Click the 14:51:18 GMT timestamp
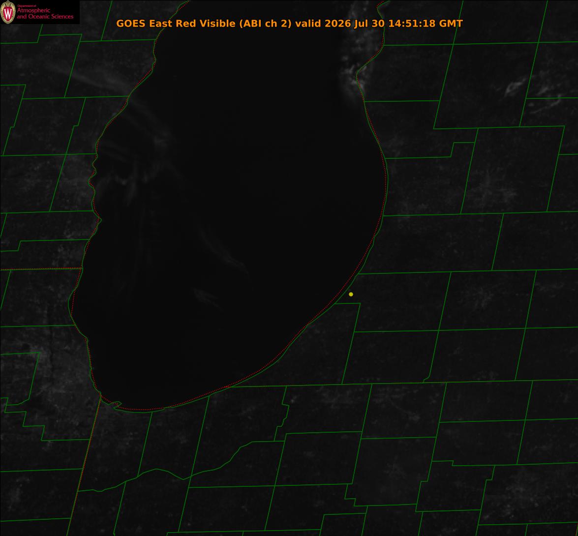The image size is (578, 536). [426, 23]
